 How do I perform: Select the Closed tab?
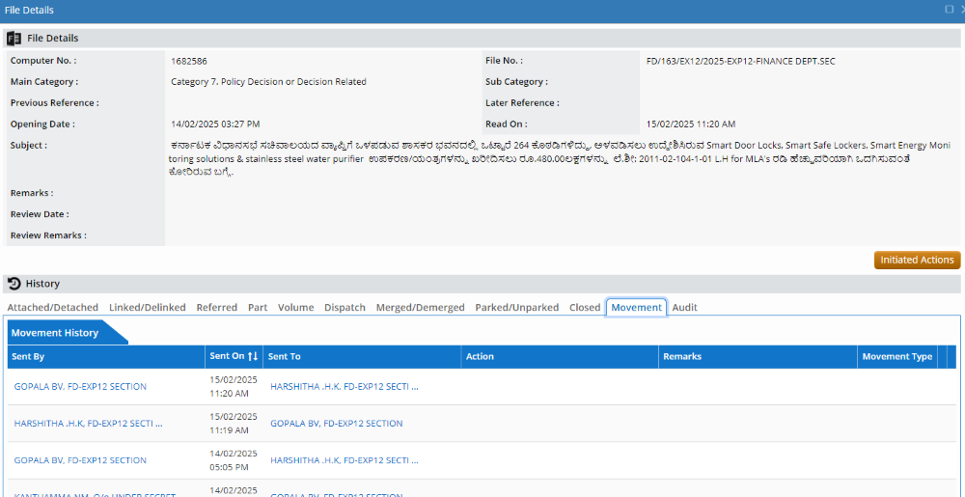pos(585,308)
